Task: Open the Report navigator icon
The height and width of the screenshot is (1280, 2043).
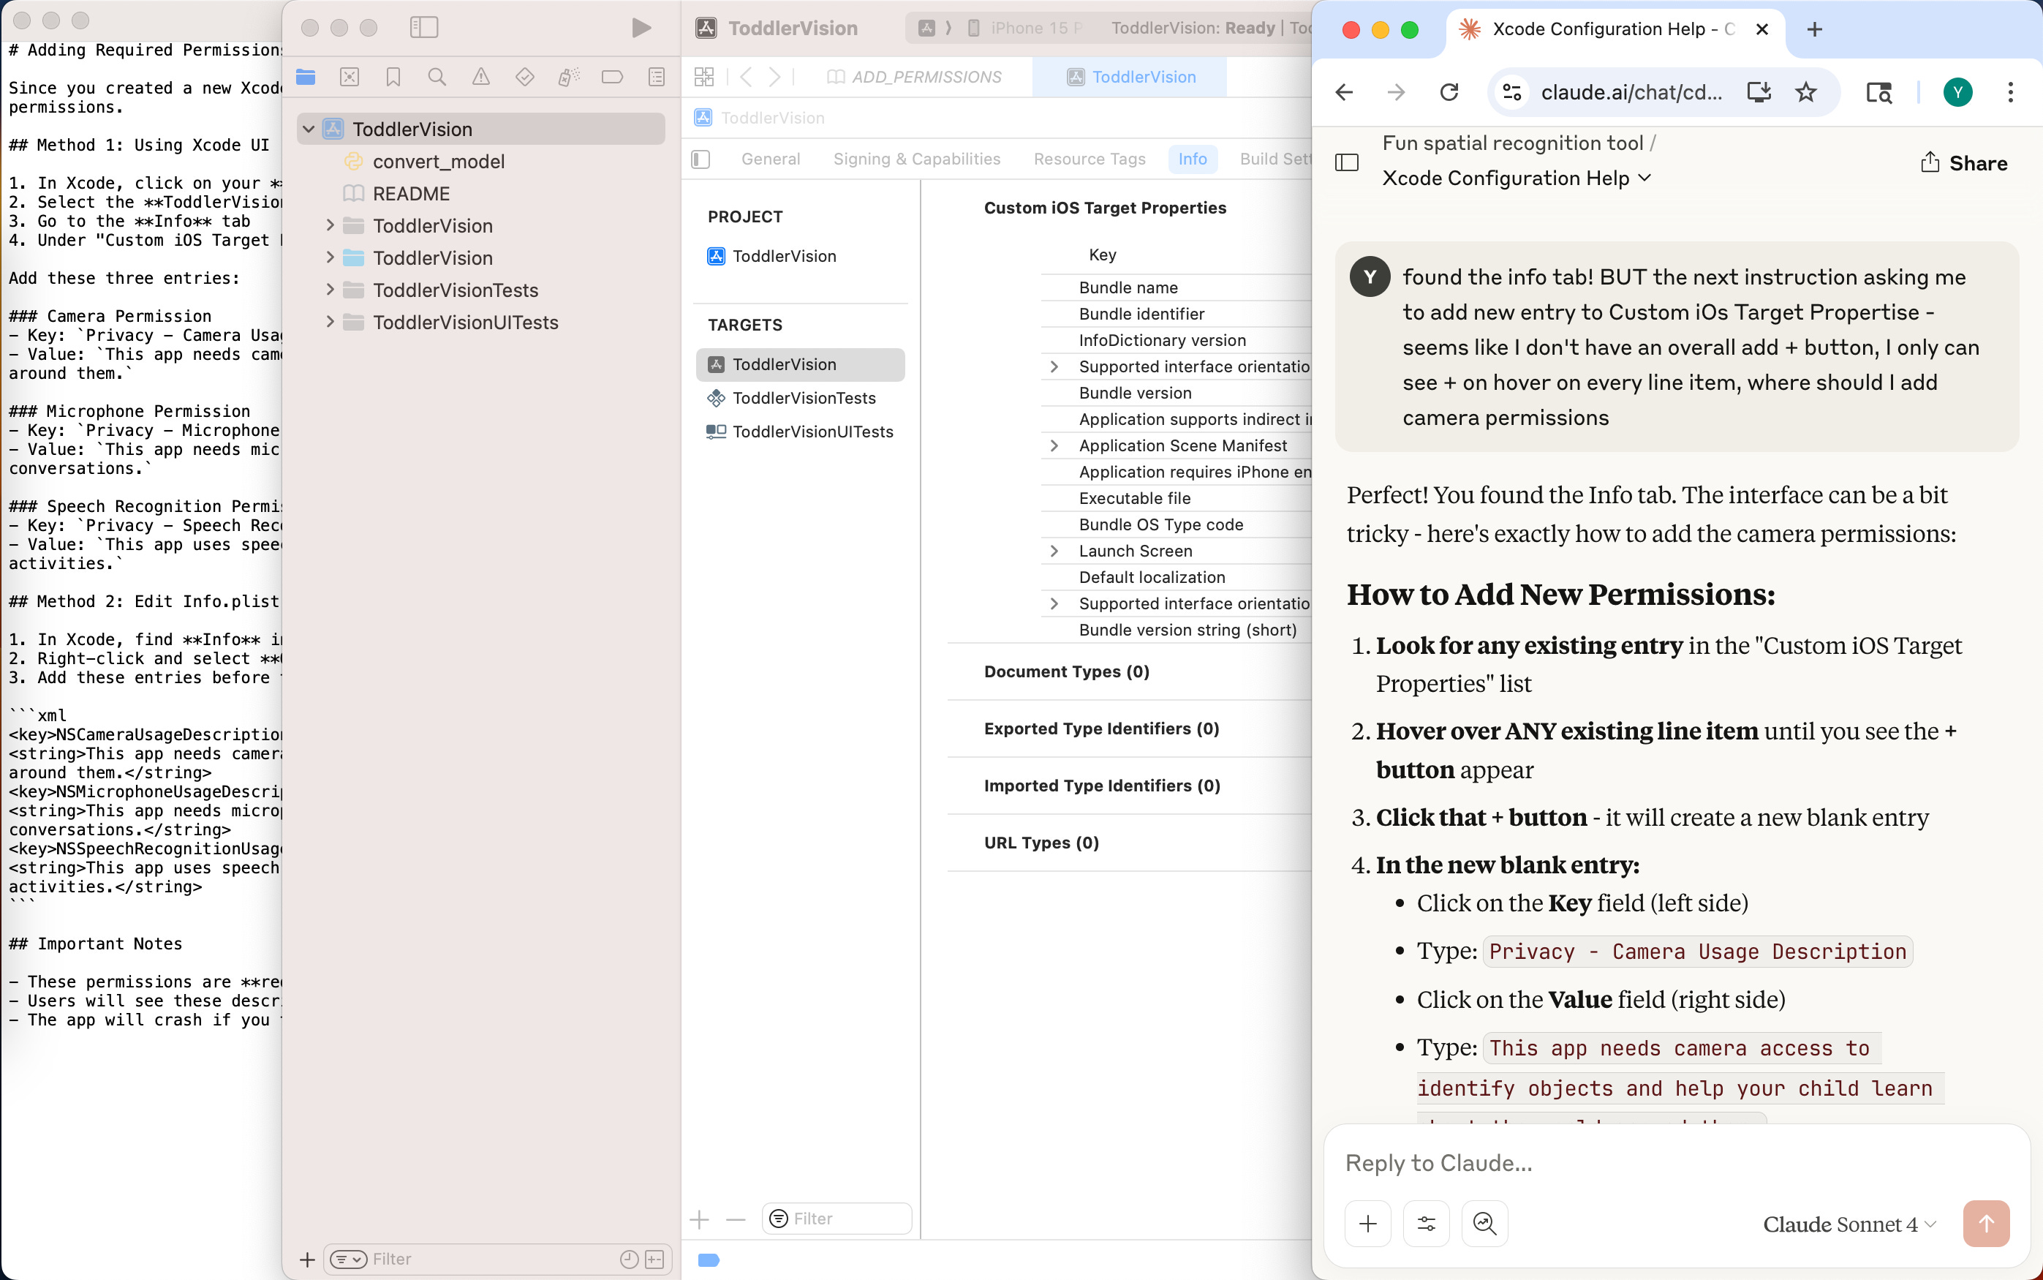Action: [x=656, y=77]
